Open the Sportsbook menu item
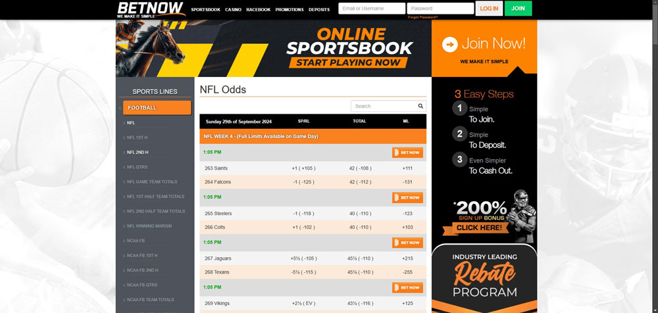The image size is (658, 313). click(205, 10)
